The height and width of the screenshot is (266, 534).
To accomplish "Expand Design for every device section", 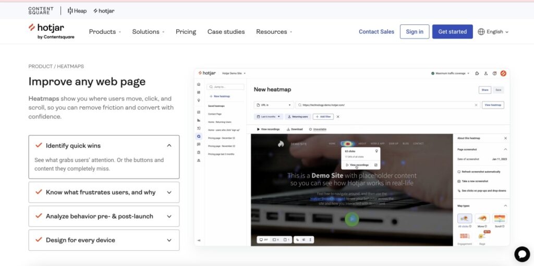I will pos(104,240).
